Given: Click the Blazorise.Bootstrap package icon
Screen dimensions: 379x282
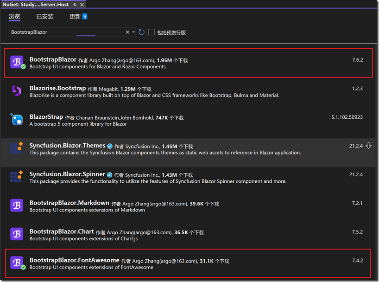Looking at the screenshot, I should tap(17, 90).
